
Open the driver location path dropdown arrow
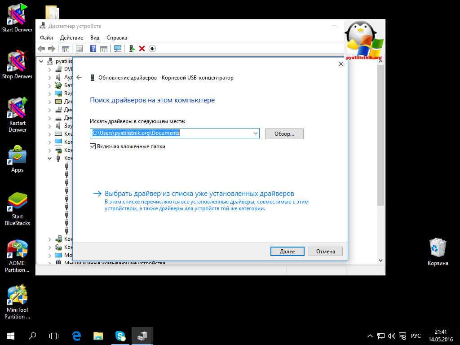tap(255, 133)
